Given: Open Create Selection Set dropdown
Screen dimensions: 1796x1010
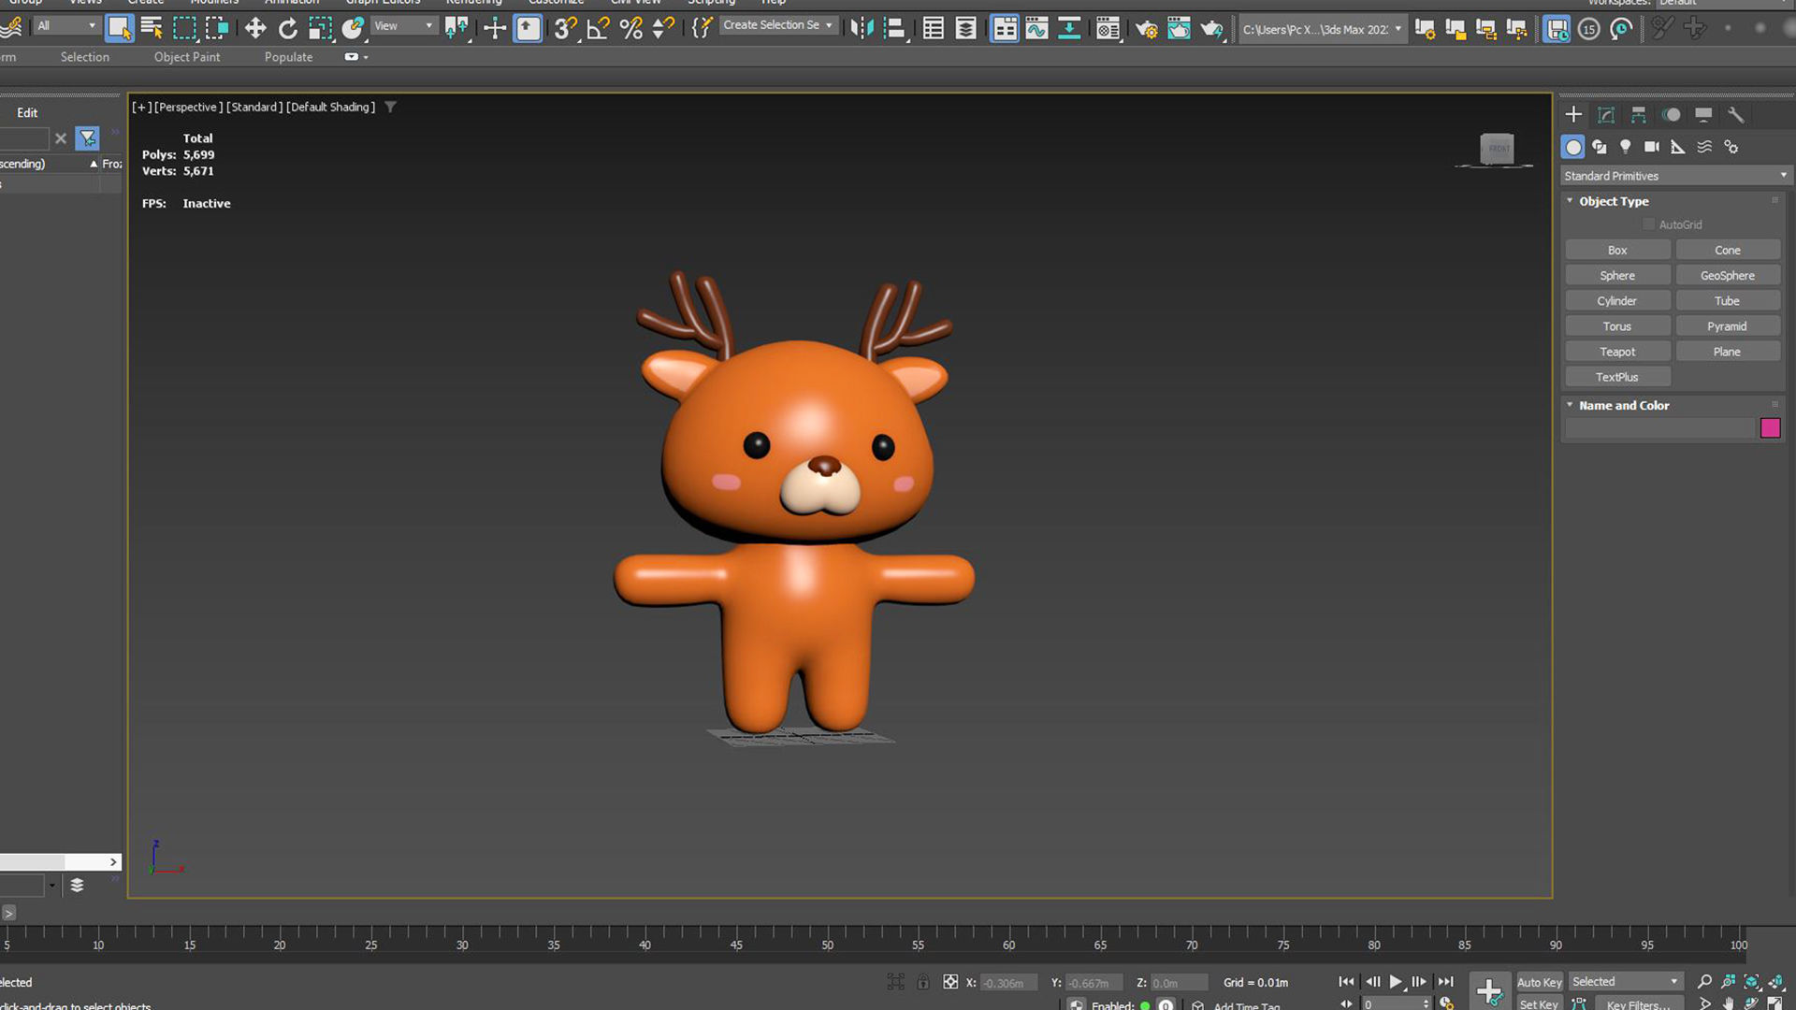Looking at the screenshot, I should coord(778,25).
